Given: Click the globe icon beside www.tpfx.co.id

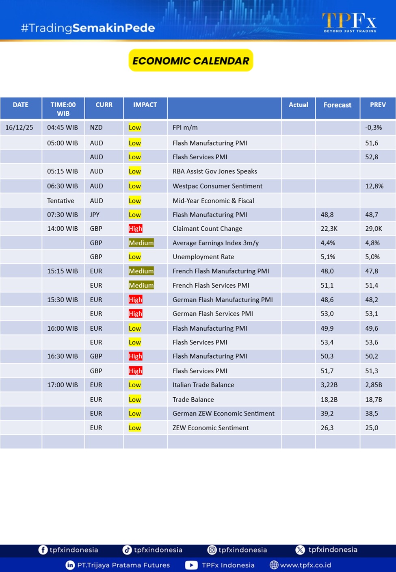Looking at the screenshot, I should 274,565.
